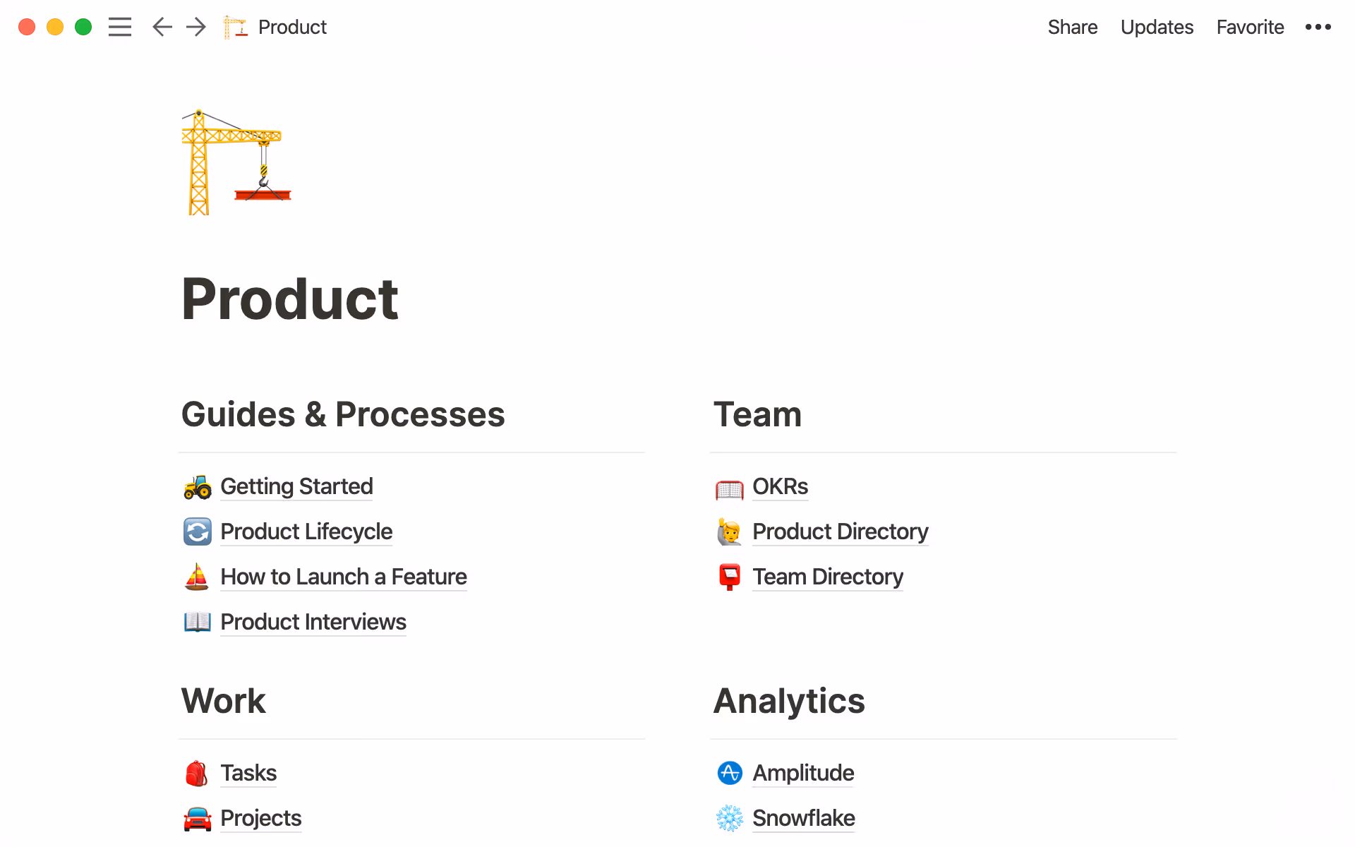Open the Product breadcrumb in the top bar
Screen dimensions: 1355x847
click(292, 27)
